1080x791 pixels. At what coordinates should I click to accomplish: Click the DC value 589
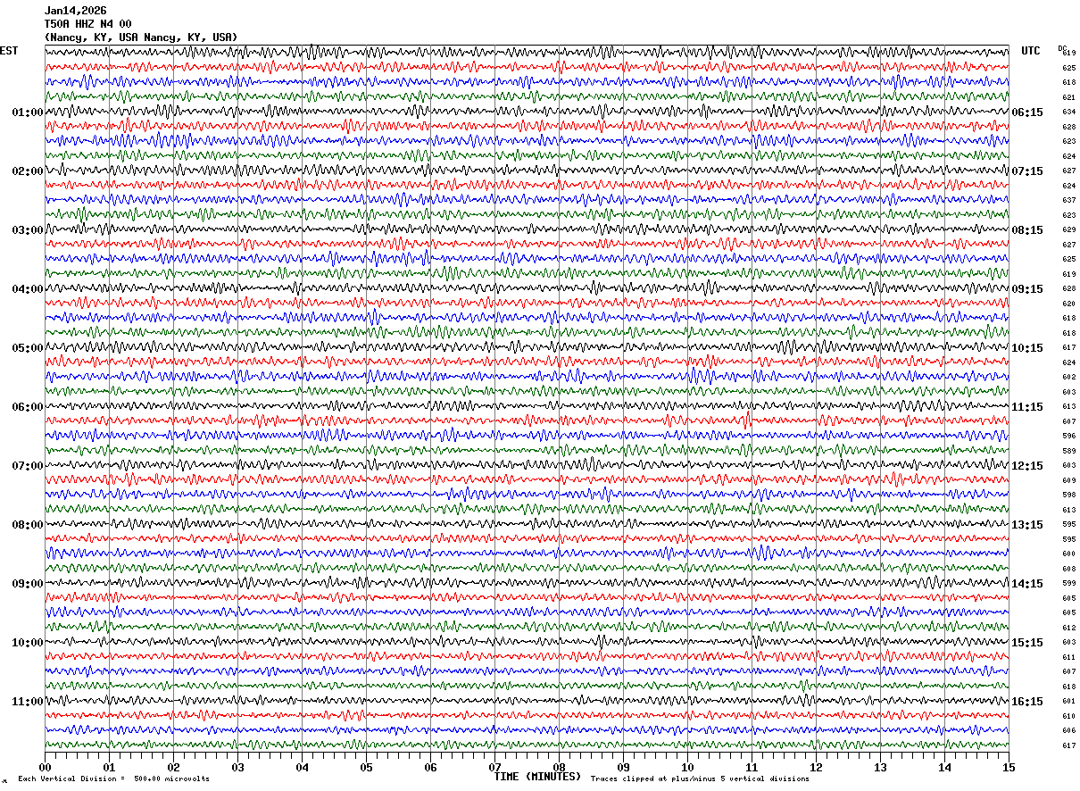pos(1068,451)
